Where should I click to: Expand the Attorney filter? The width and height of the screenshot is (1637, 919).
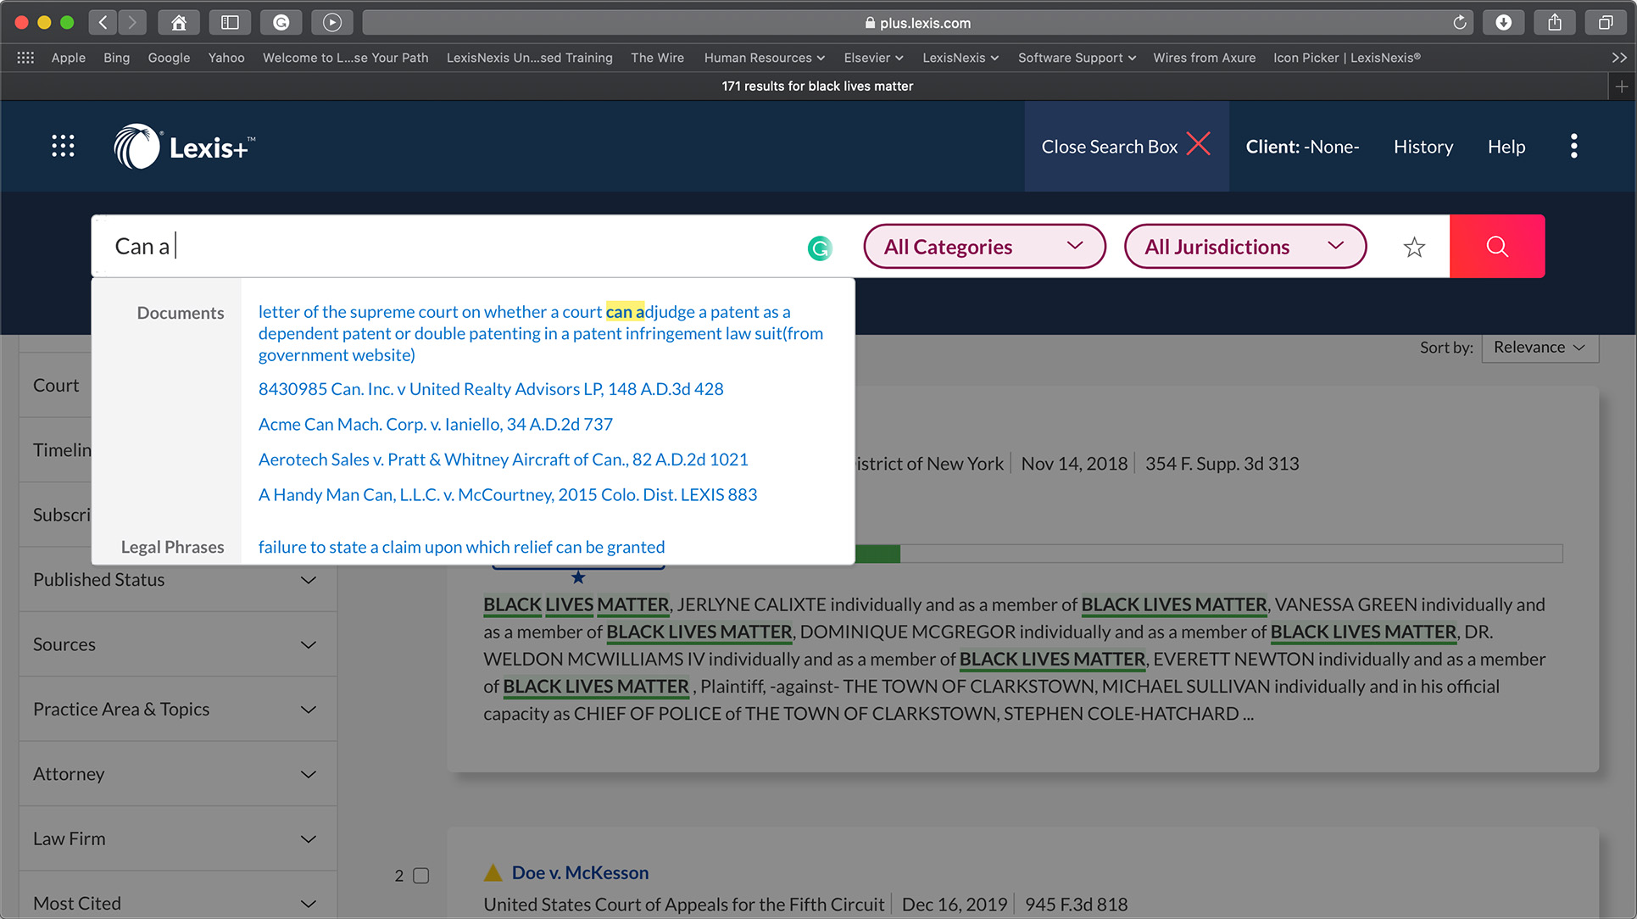pyautogui.click(x=177, y=774)
